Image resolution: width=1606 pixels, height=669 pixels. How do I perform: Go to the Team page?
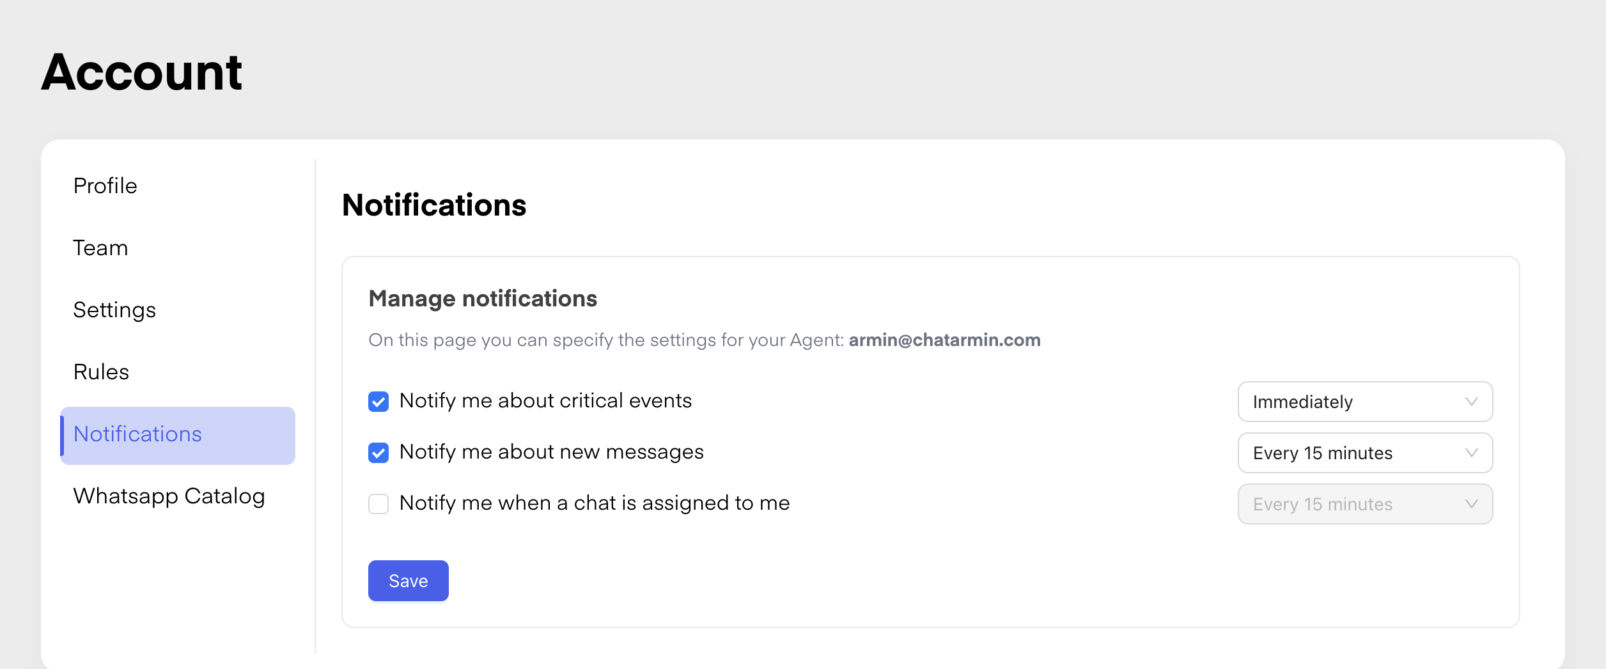100,248
